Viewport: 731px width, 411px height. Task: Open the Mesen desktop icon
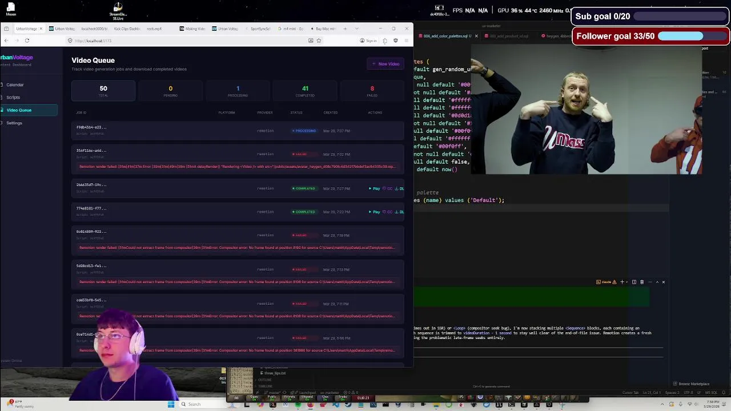11,9
